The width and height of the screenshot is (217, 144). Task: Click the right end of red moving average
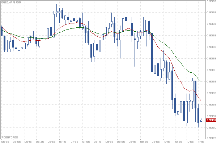click(x=201, y=101)
